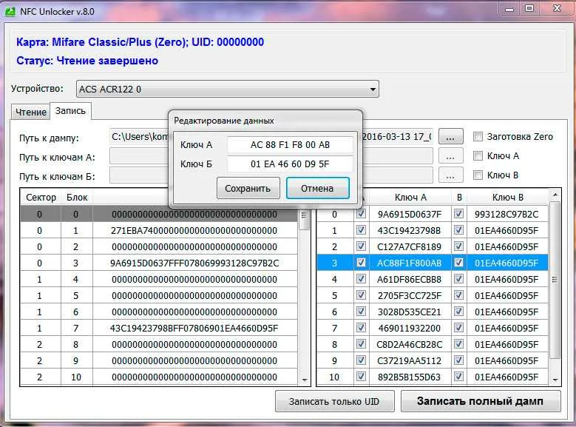Uncheck key A checkbox for sector 0

tap(361, 214)
